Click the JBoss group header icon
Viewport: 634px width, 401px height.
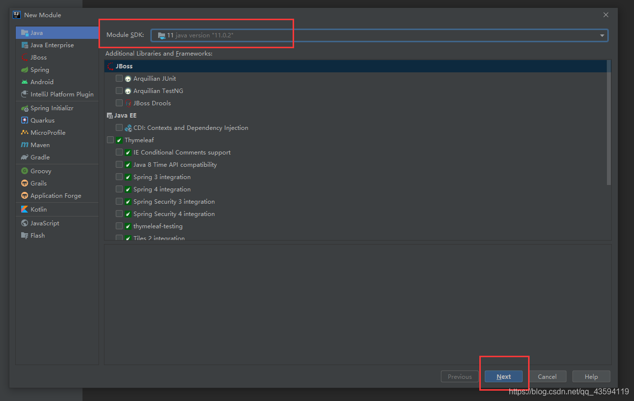pyautogui.click(x=110, y=66)
